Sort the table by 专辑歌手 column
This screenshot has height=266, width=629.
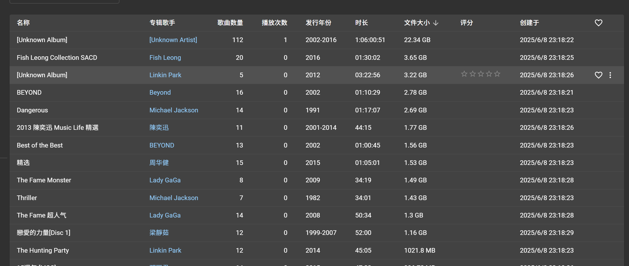[x=162, y=23]
